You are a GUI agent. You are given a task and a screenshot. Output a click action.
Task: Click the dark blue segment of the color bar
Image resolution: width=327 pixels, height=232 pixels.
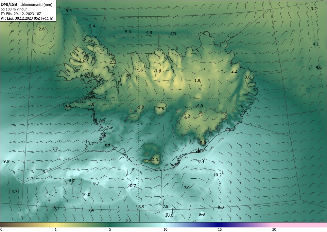[218, 225]
